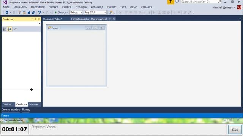Click the Make Same Width icon
Image resolution: width=243 pixels, height=136 pixels.
155,12
